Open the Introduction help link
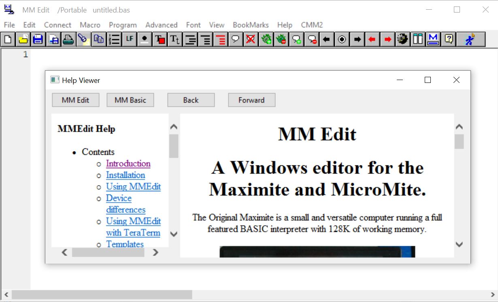The height and width of the screenshot is (302, 498). tap(128, 163)
